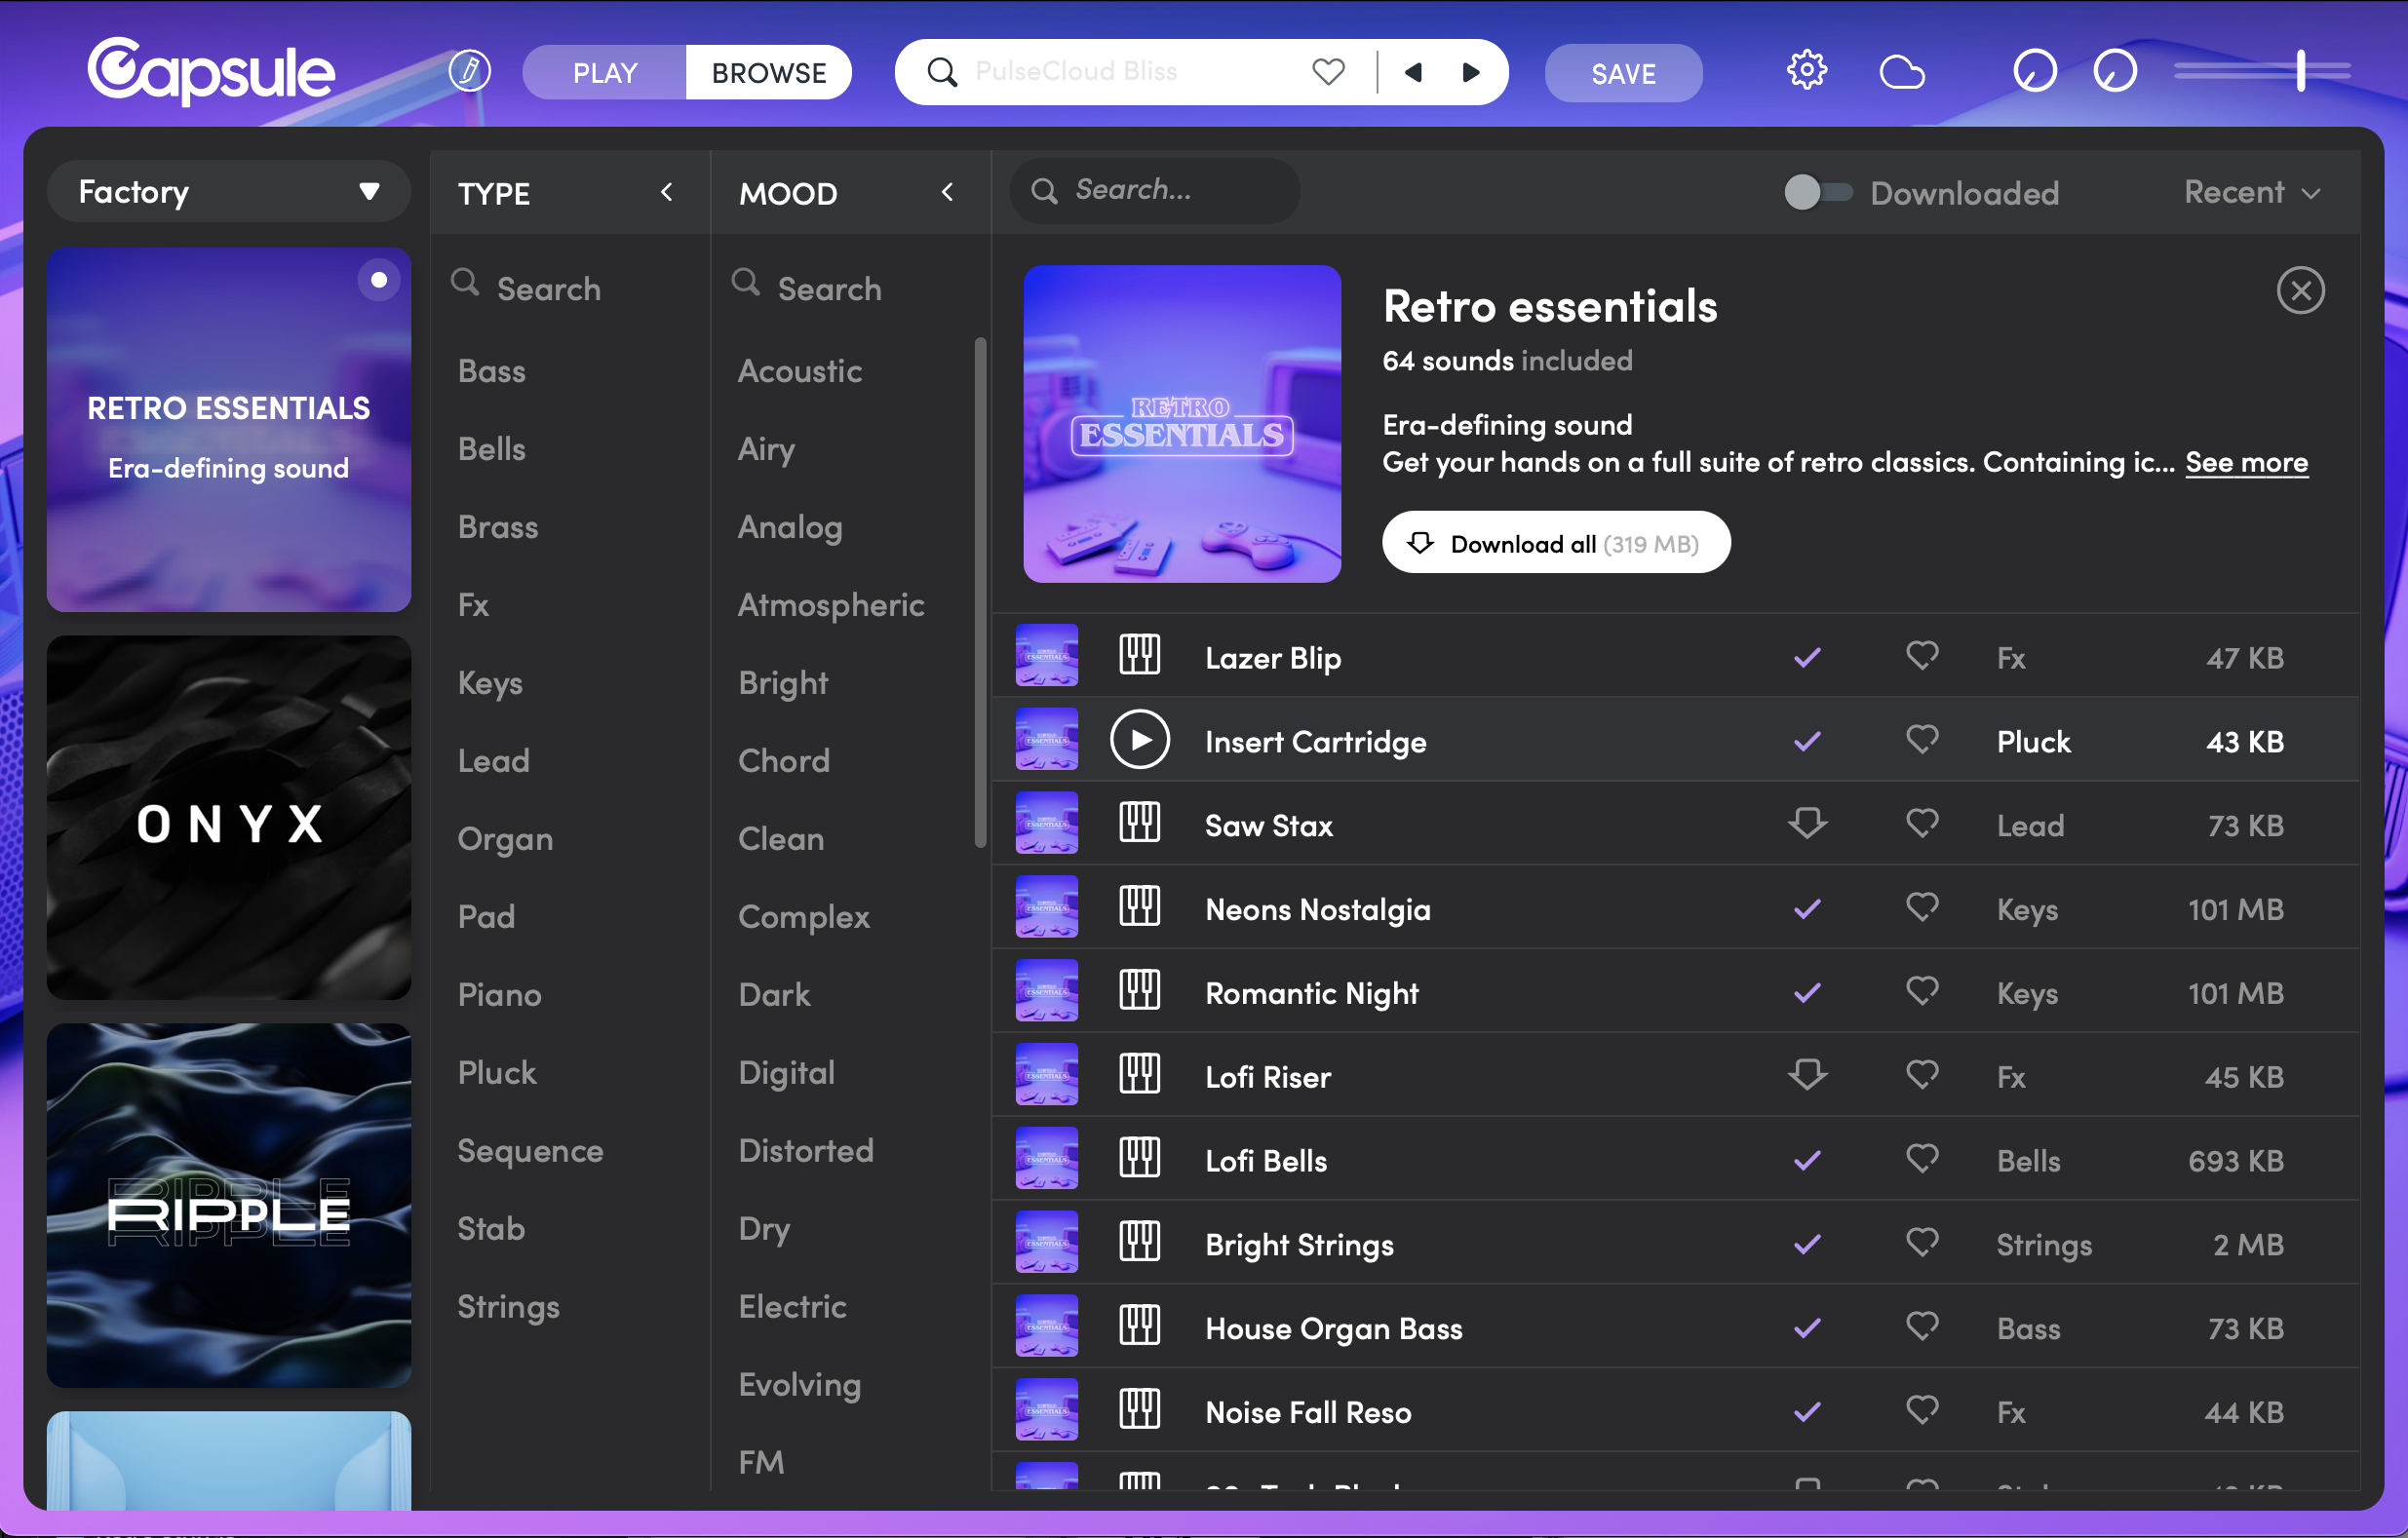The height and width of the screenshot is (1538, 2408).
Task: Collapse the MOOD column chevron
Action: 947,192
